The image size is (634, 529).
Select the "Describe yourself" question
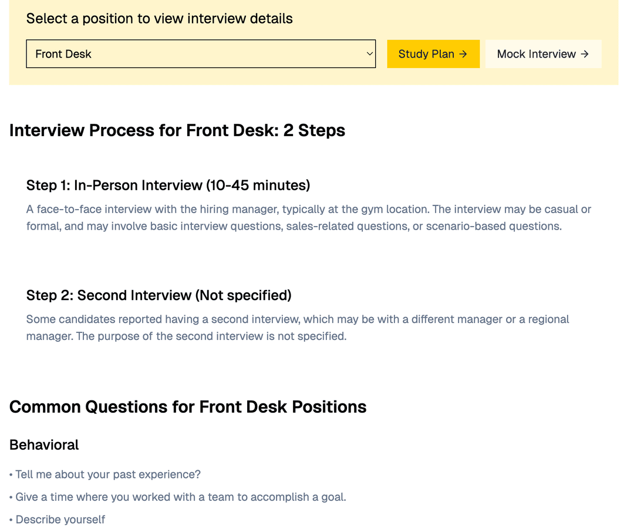click(60, 520)
